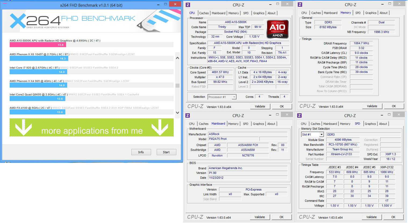Viewport: 408px width, 224px height.
Task: Start the x264 FHD benchmark
Action: click(x=166, y=152)
